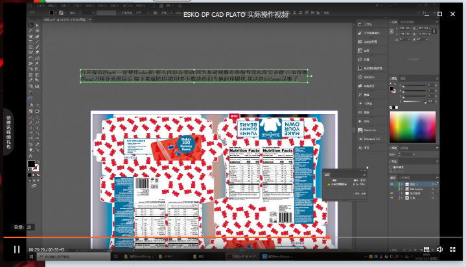The image size is (466, 267).
Task: Click the Windows Start button
Action: 32,257
